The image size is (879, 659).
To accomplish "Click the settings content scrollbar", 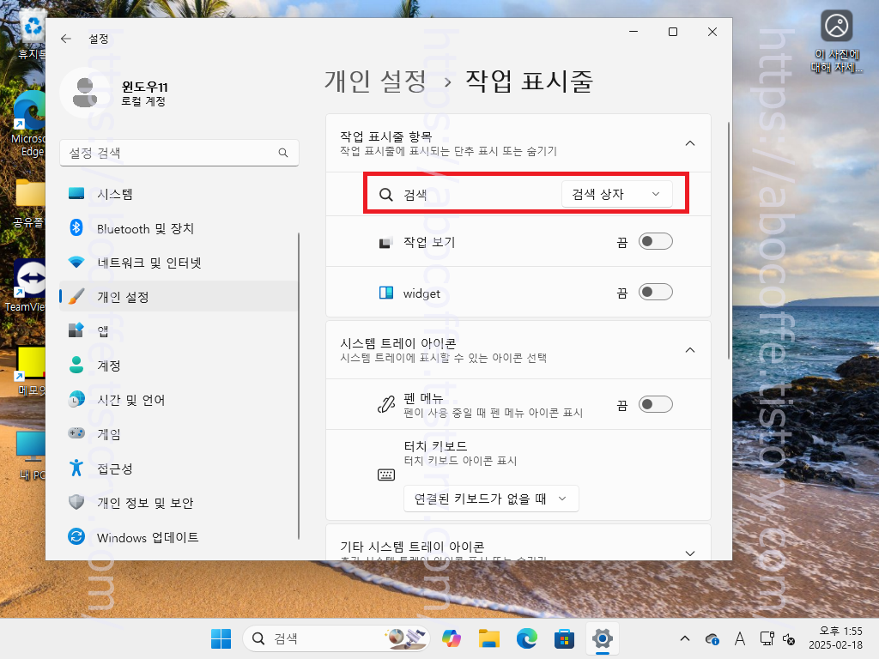I will [x=728, y=241].
